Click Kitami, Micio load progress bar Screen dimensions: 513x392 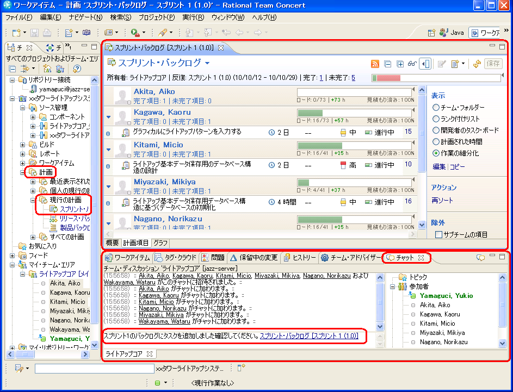(x=354, y=146)
